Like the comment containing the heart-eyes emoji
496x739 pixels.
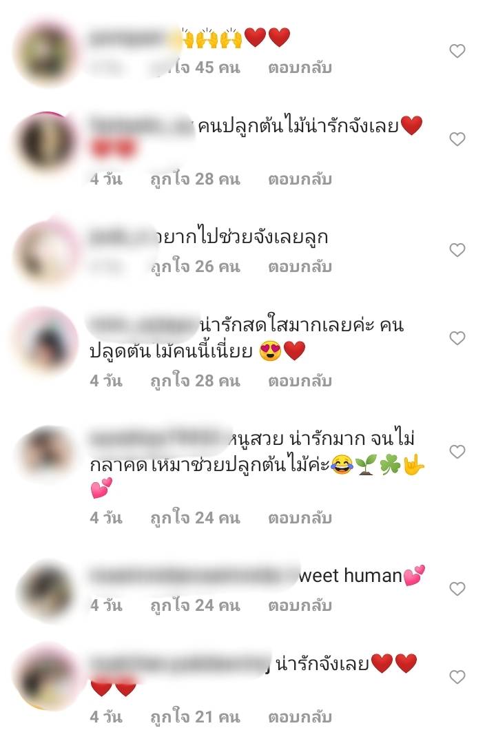457,338
